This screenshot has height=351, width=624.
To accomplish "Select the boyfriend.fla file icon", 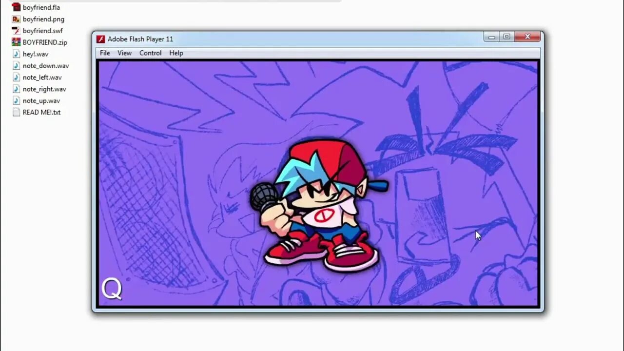I will click(16, 7).
